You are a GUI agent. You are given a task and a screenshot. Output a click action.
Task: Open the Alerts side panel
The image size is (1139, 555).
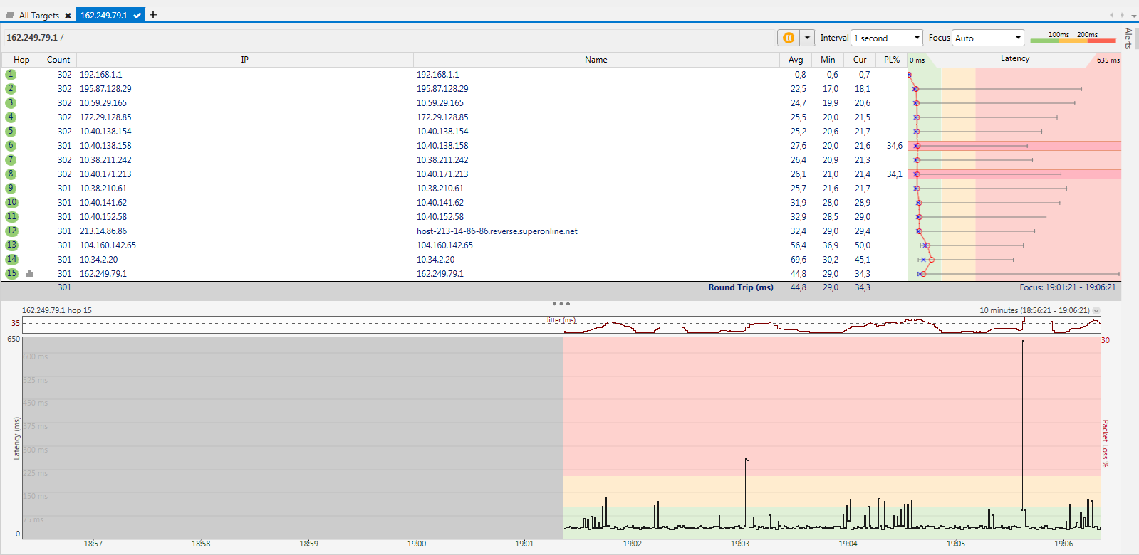pos(1128,38)
